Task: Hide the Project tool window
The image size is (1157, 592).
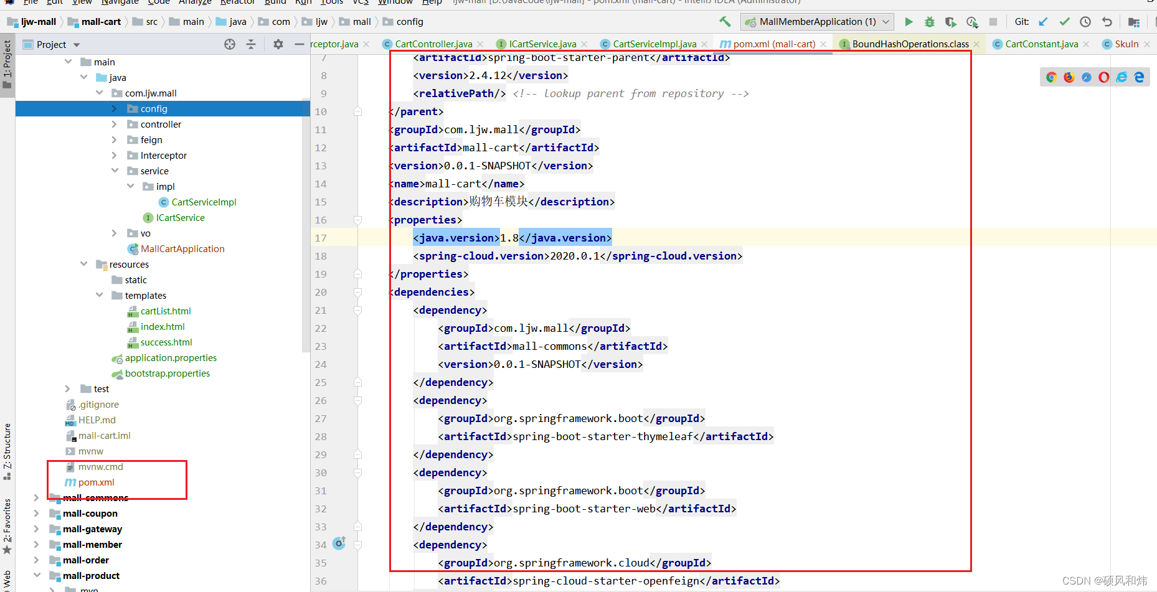Action: [300, 44]
